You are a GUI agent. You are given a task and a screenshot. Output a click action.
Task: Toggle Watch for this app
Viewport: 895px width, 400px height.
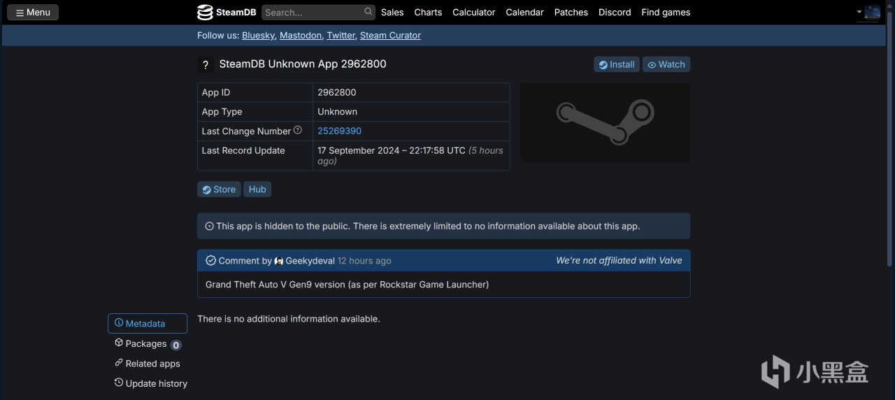[x=666, y=64]
